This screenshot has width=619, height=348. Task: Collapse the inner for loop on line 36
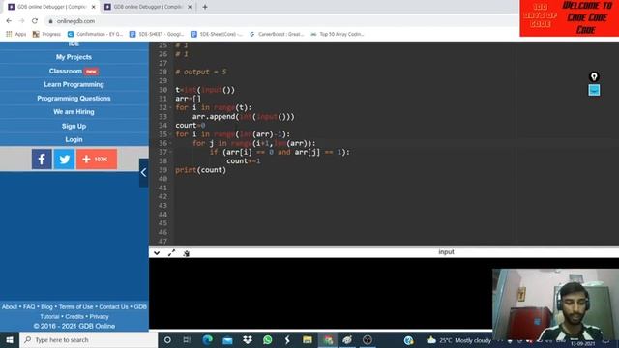170,144
